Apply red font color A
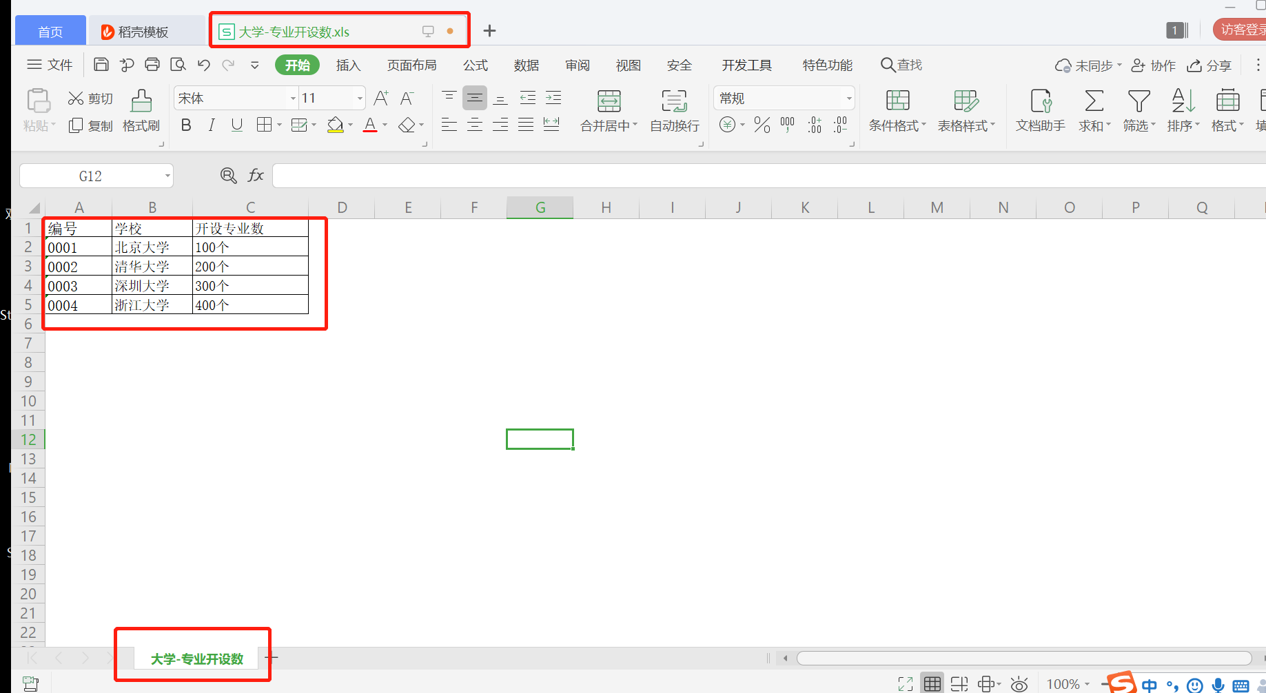Screen dimensions: 1266x693 tap(370, 125)
